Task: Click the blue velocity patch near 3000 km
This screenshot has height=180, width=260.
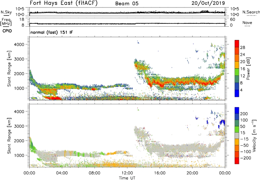Action: coord(222,123)
